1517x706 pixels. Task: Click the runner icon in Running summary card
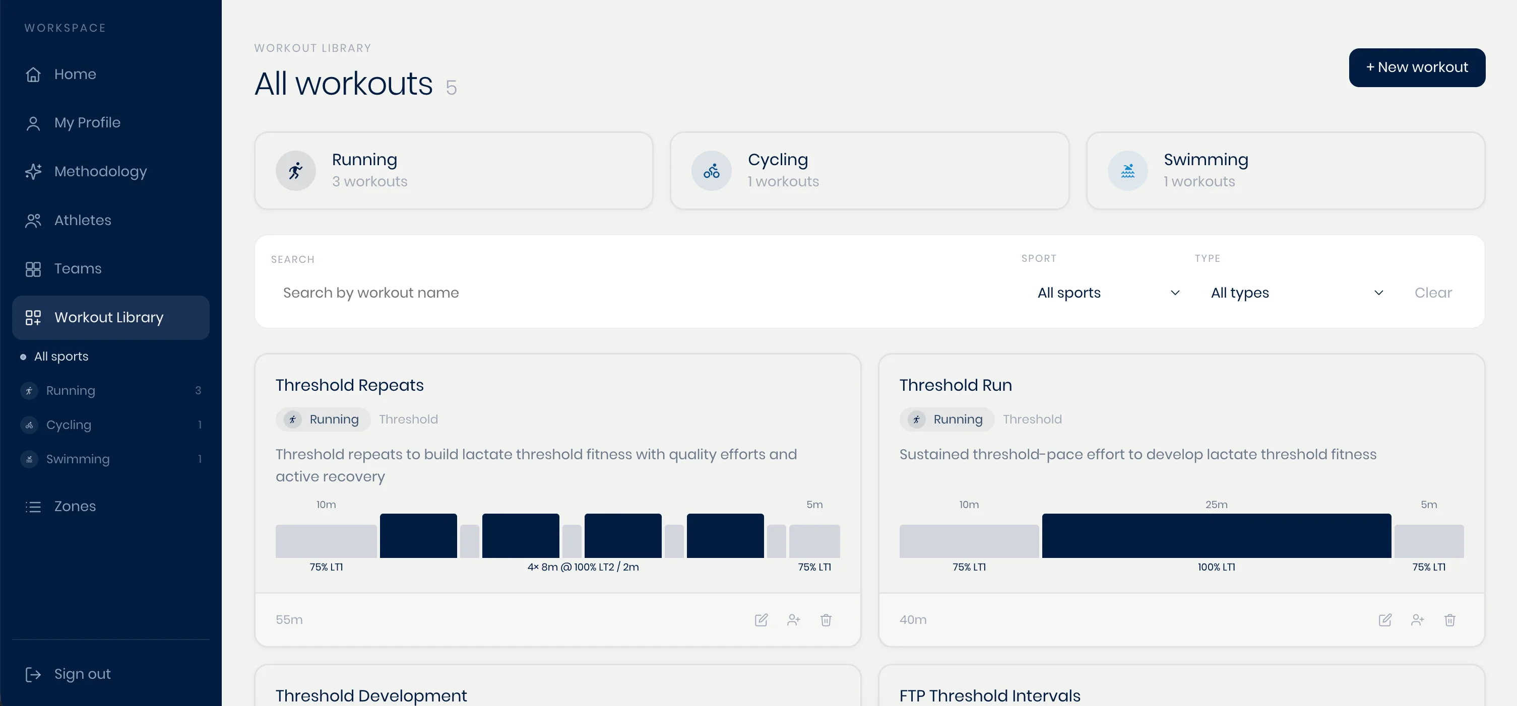(x=296, y=171)
